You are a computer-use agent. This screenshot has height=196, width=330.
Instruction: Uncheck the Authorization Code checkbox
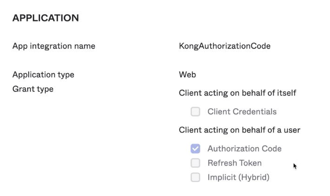(195, 149)
